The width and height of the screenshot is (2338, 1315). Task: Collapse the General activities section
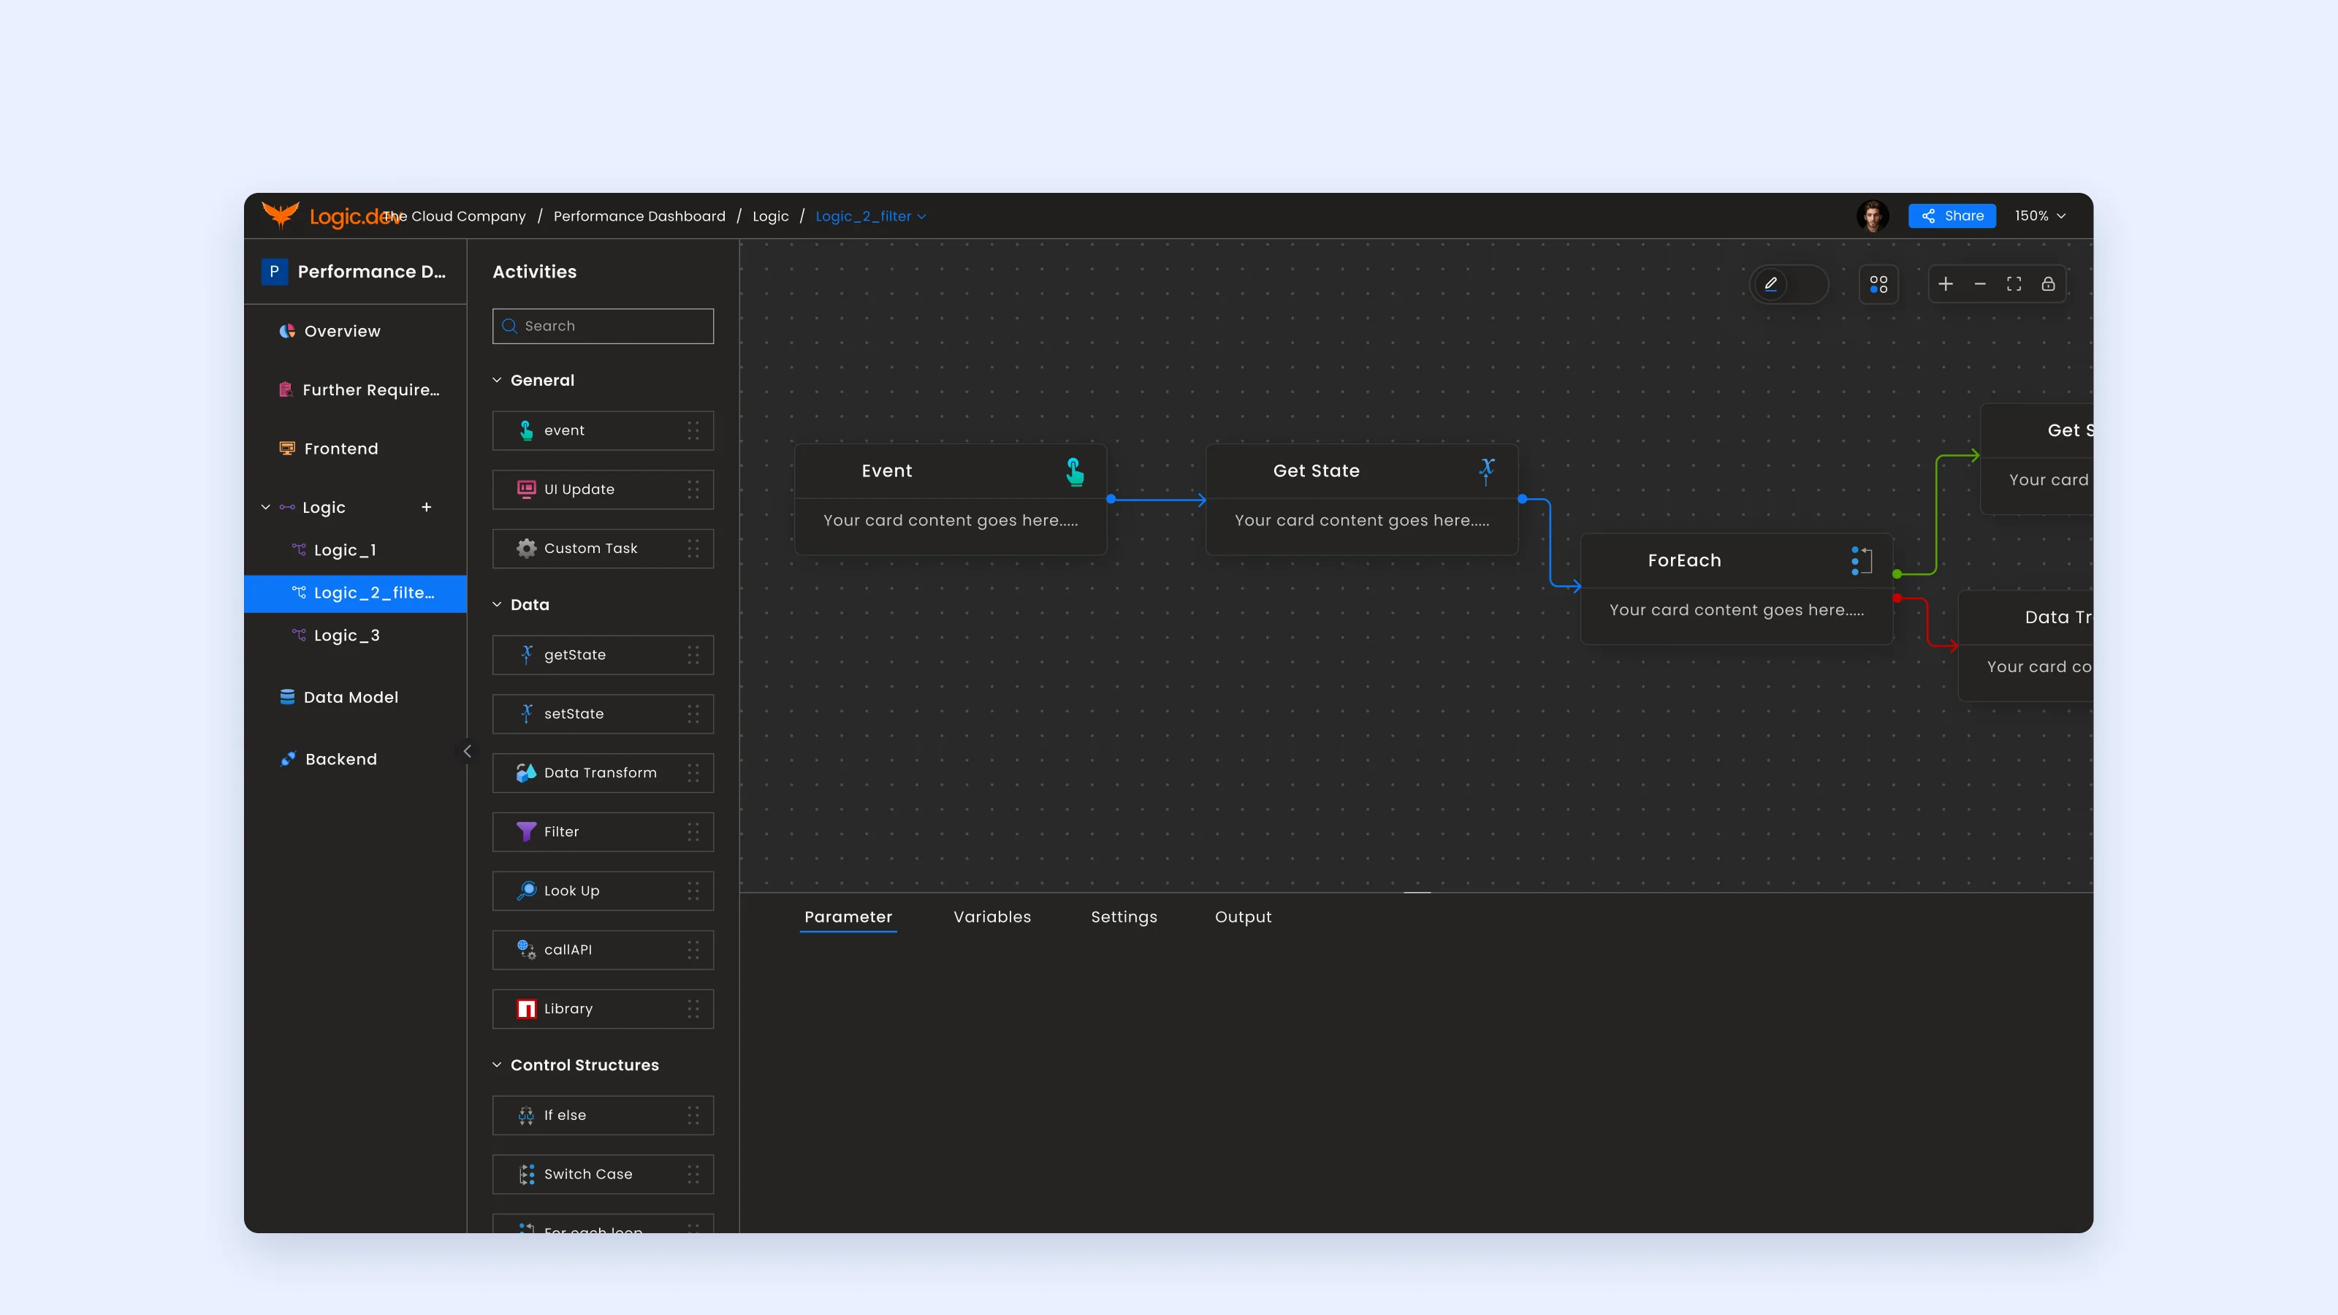point(497,380)
